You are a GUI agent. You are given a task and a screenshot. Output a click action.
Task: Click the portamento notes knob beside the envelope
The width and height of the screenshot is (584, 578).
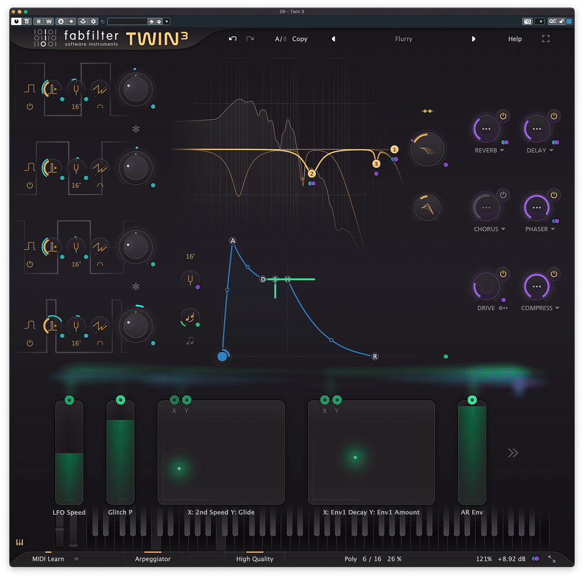tap(190, 317)
